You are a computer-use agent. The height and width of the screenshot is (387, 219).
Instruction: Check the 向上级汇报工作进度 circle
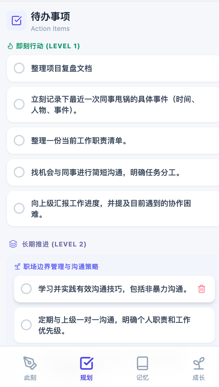coord(19,208)
